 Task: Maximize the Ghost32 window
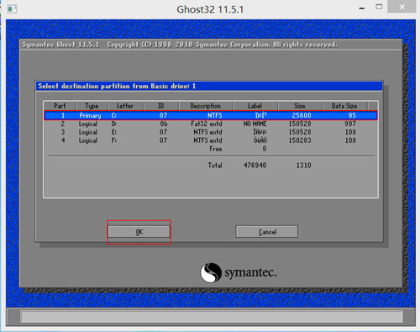click(379, 7)
